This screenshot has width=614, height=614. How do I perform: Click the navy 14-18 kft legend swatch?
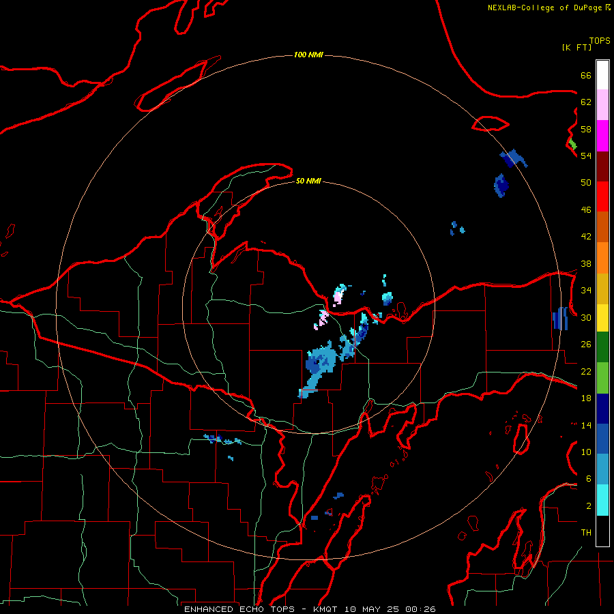point(602,409)
